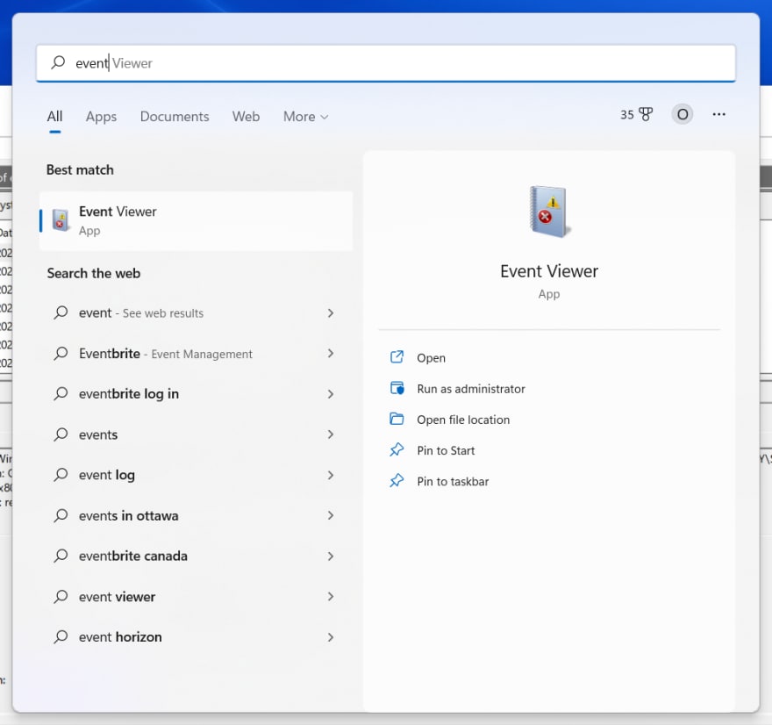Click the Open icon in the preview pane
772x725 pixels.
pyautogui.click(x=397, y=357)
